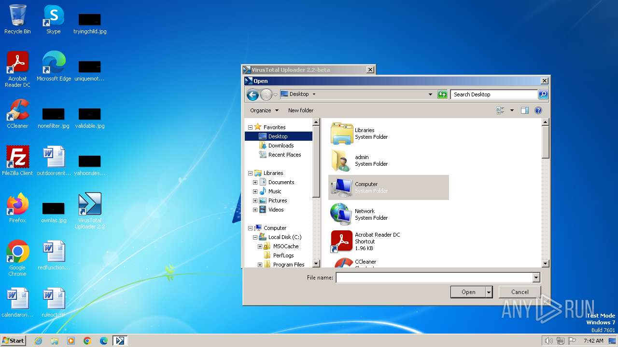Image resolution: width=618 pixels, height=347 pixels.
Task: Open the view options dropdown arrow
Action: (x=512, y=110)
